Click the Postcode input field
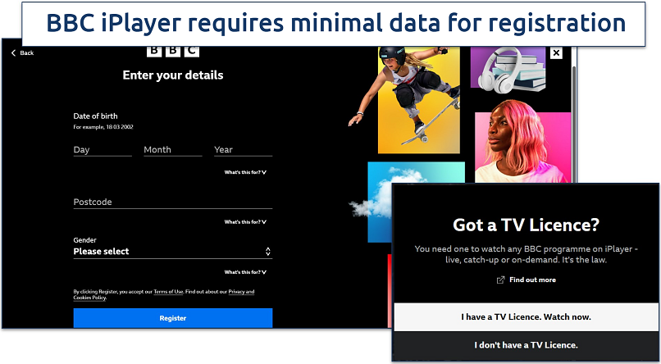The width and height of the screenshot is (661, 364). [173, 202]
